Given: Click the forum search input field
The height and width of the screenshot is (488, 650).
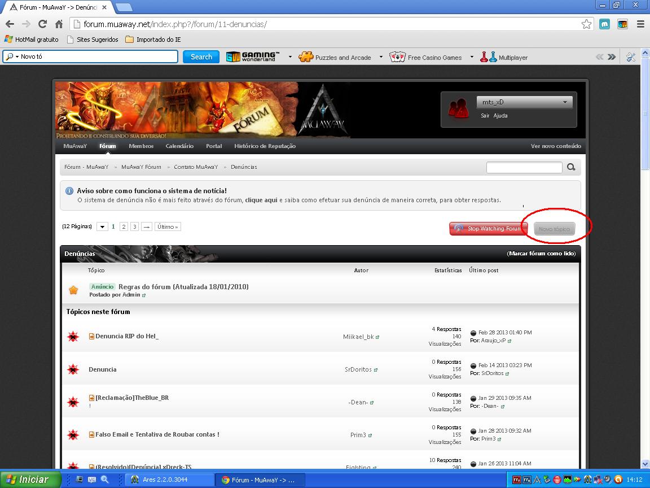Looking at the screenshot, I should tap(524, 167).
